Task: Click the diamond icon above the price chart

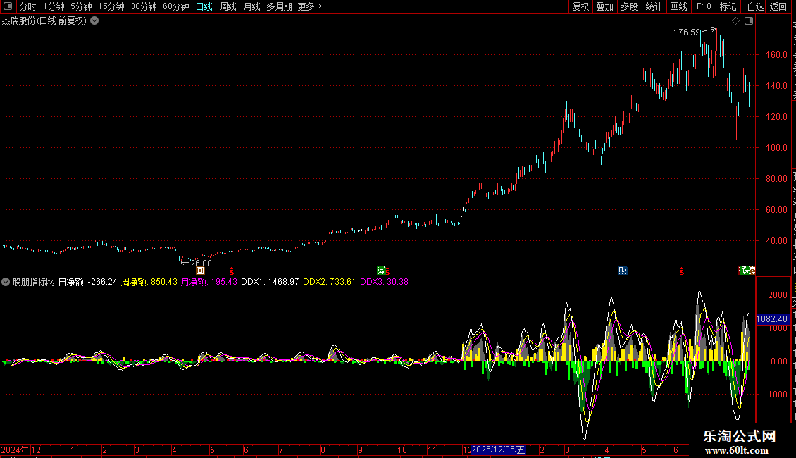Action: pyautogui.click(x=735, y=21)
